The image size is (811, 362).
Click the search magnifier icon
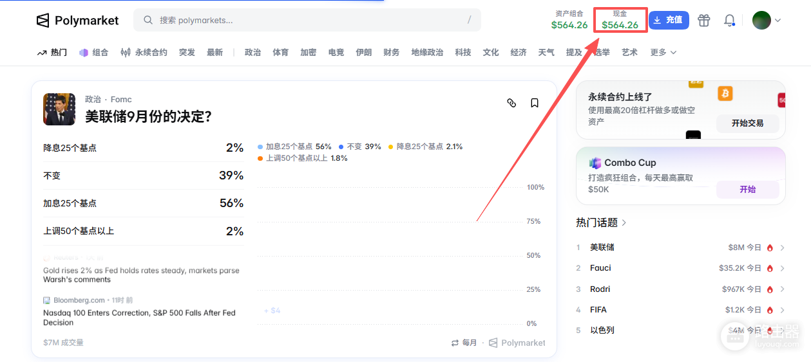(x=148, y=20)
